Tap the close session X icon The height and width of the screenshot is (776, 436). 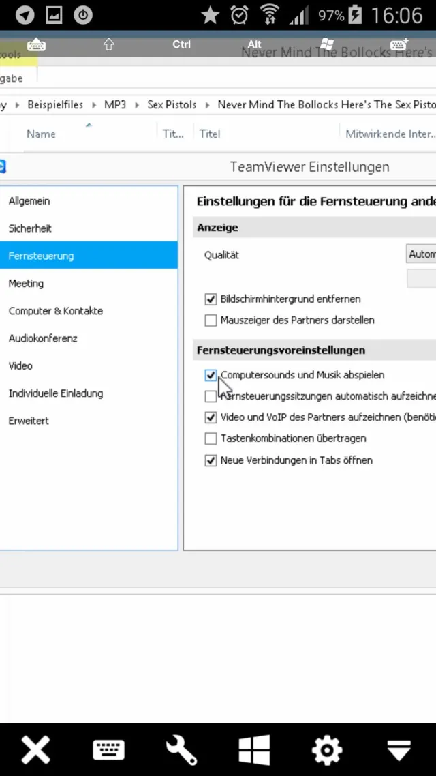click(x=36, y=751)
